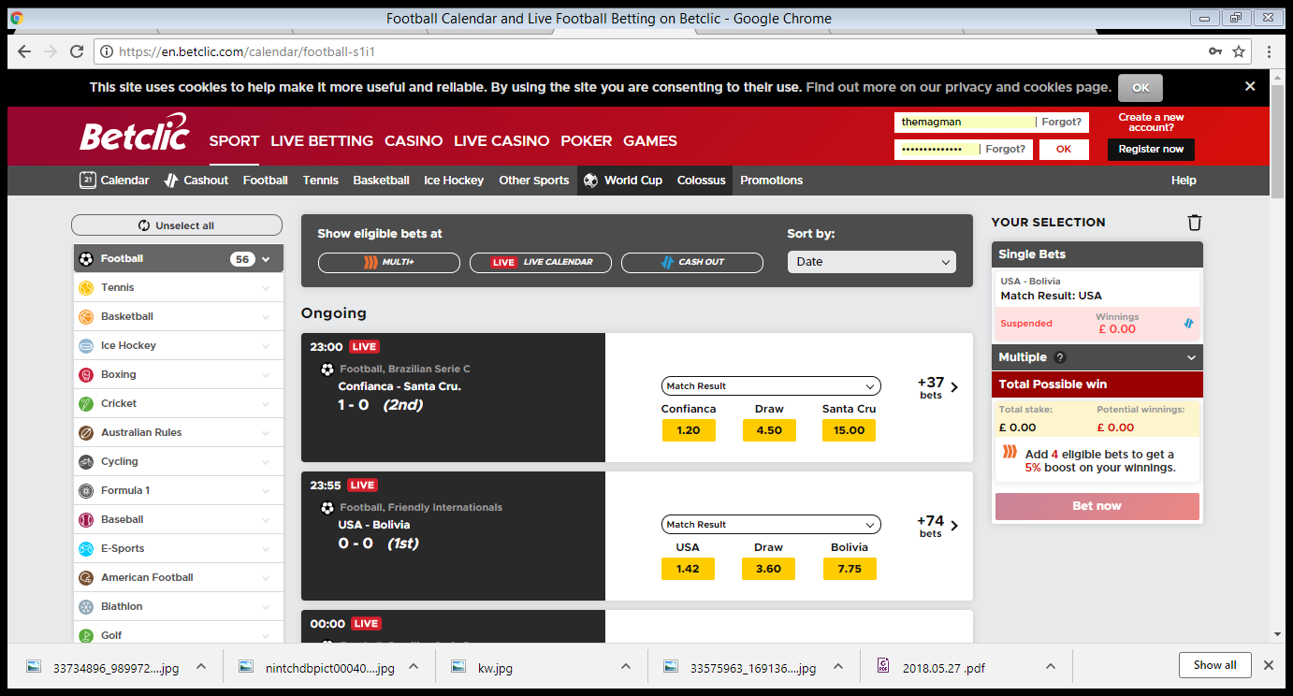Click the Formula 1 icon

pos(86,490)
